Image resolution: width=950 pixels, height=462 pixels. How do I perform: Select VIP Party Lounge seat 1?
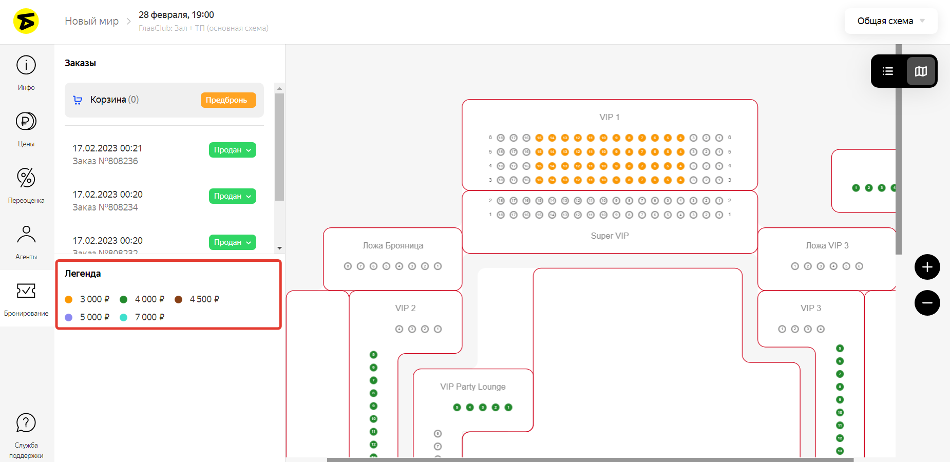point(508,408)
